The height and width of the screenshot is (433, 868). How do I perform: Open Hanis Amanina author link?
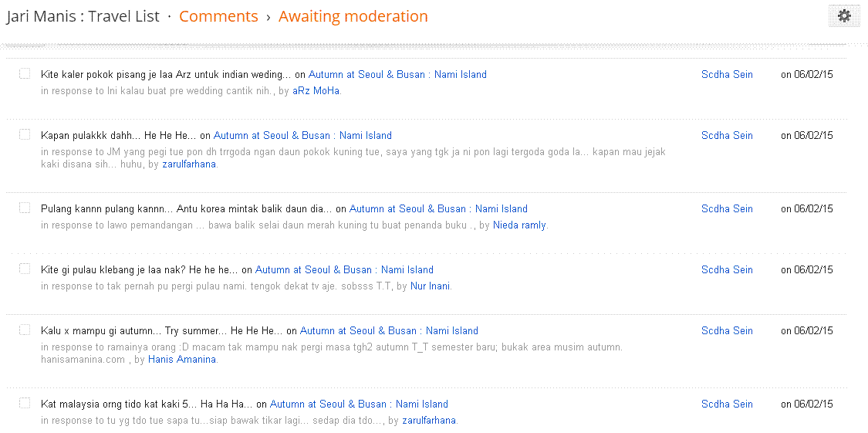tap(182, 360)
